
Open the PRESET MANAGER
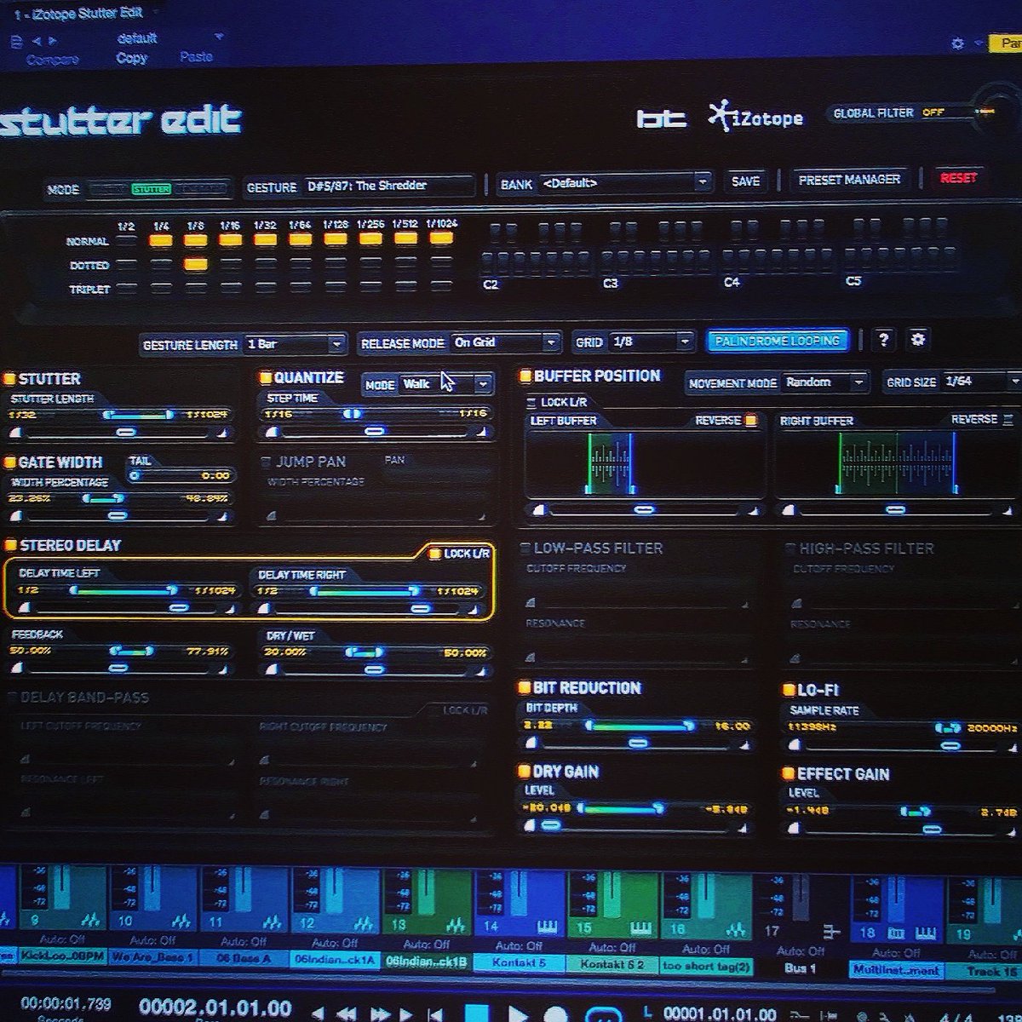(849, 179)
